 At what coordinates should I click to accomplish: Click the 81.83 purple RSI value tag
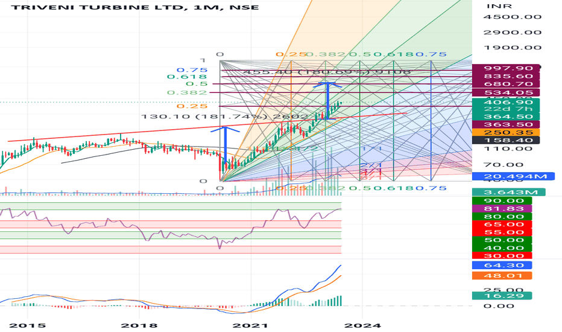click(x=502, y=209)
